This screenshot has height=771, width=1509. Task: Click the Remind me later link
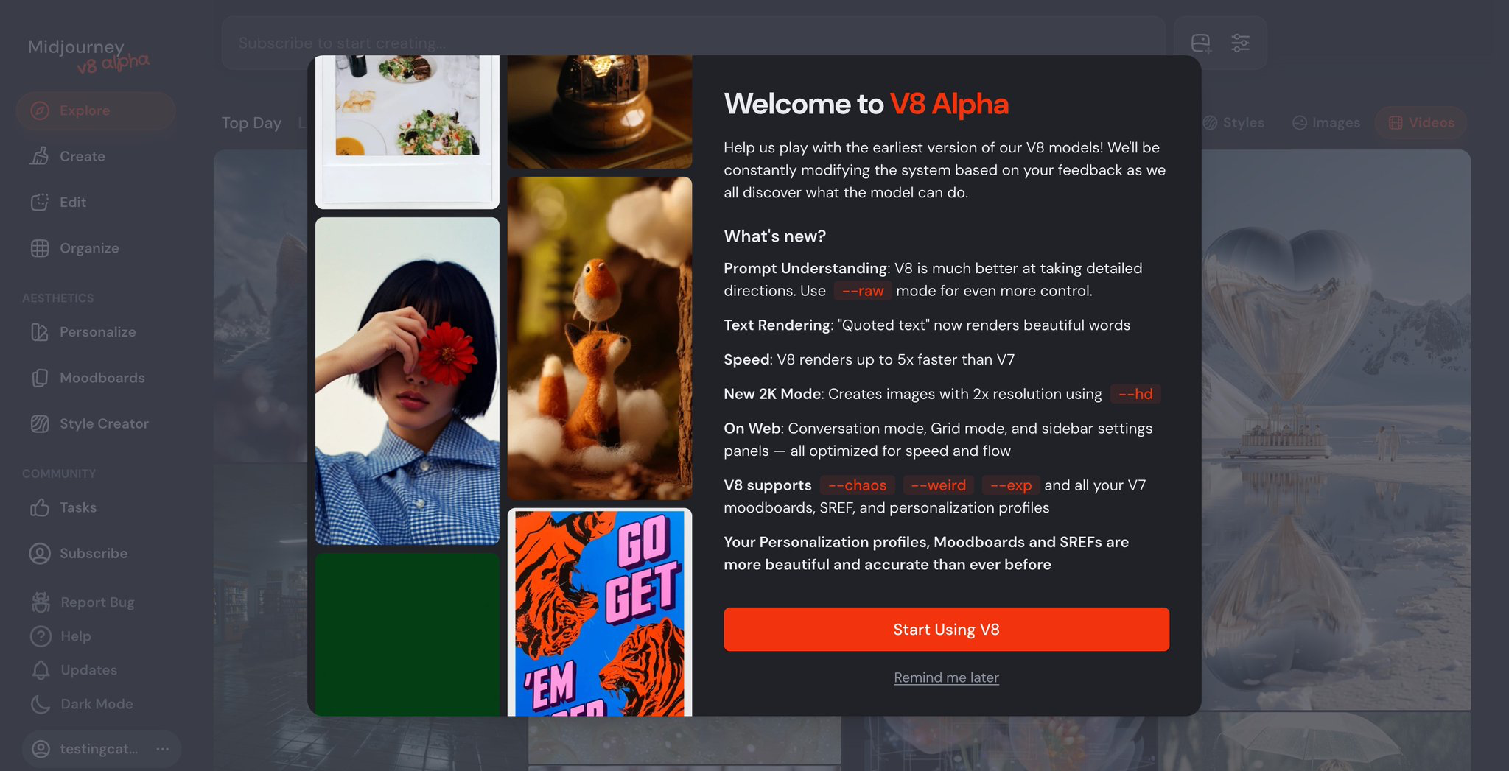[x=946, y=677]
